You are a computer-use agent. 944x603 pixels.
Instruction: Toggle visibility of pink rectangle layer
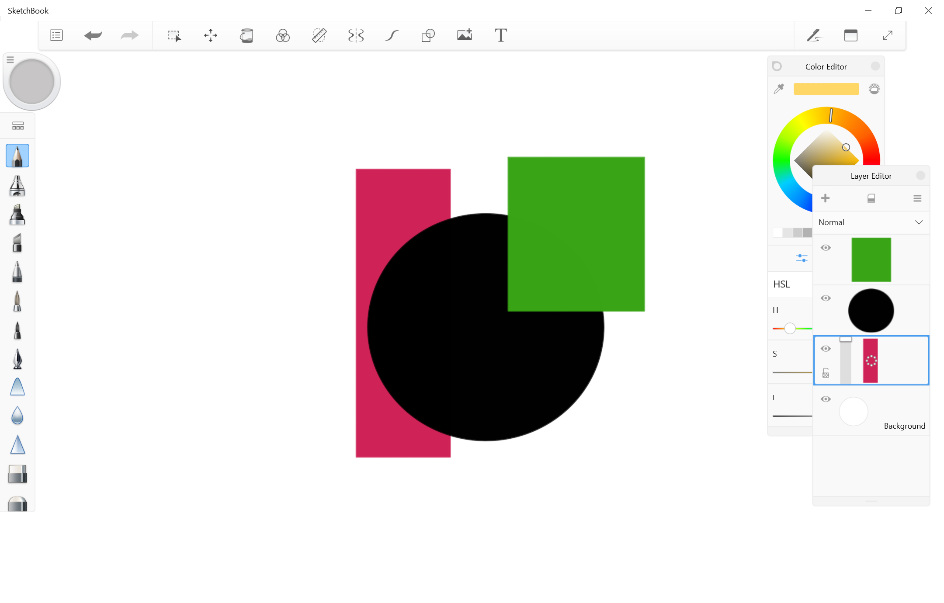(825, 347)
